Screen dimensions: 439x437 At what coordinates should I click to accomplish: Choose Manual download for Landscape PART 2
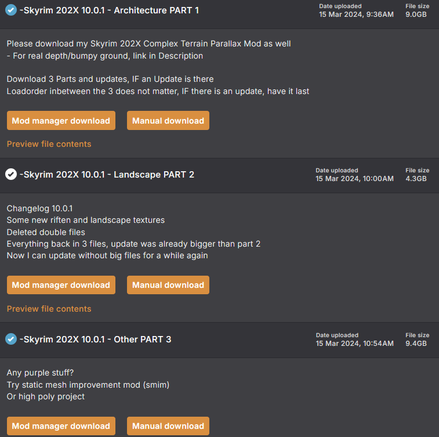click(168, 285)
